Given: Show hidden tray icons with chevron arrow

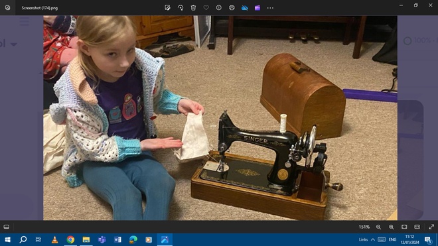Looking at the screenshot, I should point(373,239).
